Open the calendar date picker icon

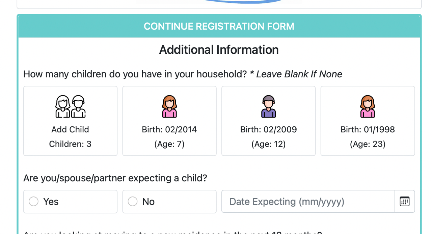pyautogui.click(x=405, y=202)
